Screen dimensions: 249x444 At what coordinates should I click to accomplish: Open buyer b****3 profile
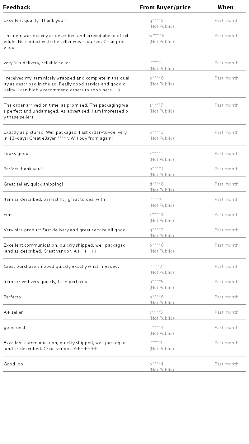tap(156, 133)
